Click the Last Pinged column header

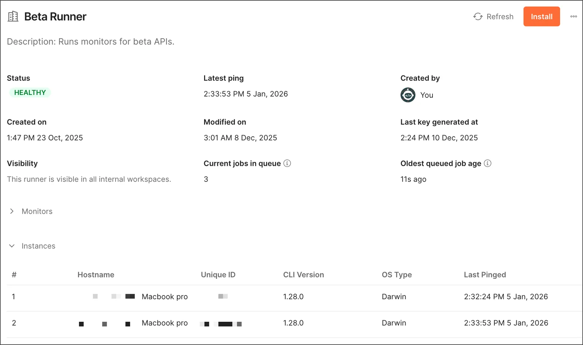pyautogui.click(x=485, y=275)
